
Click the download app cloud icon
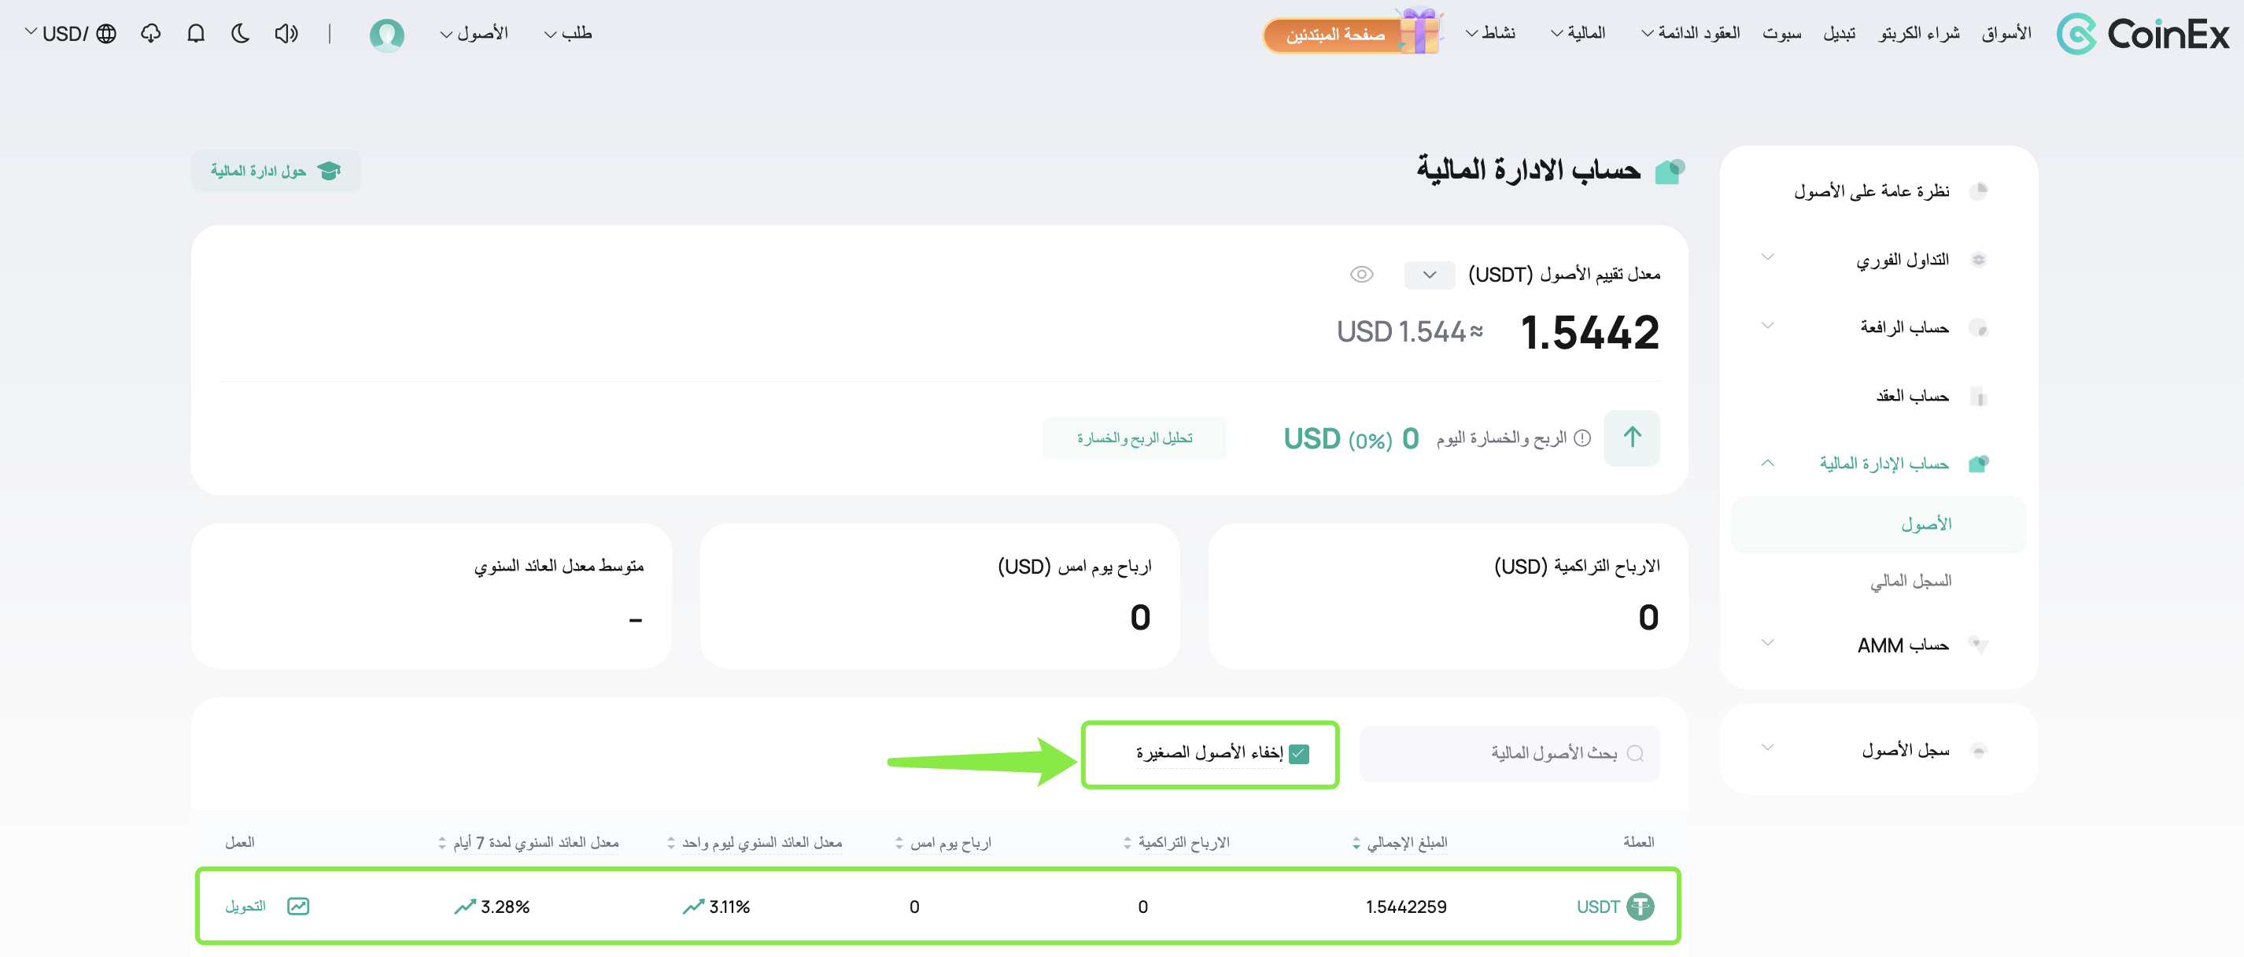151,33
